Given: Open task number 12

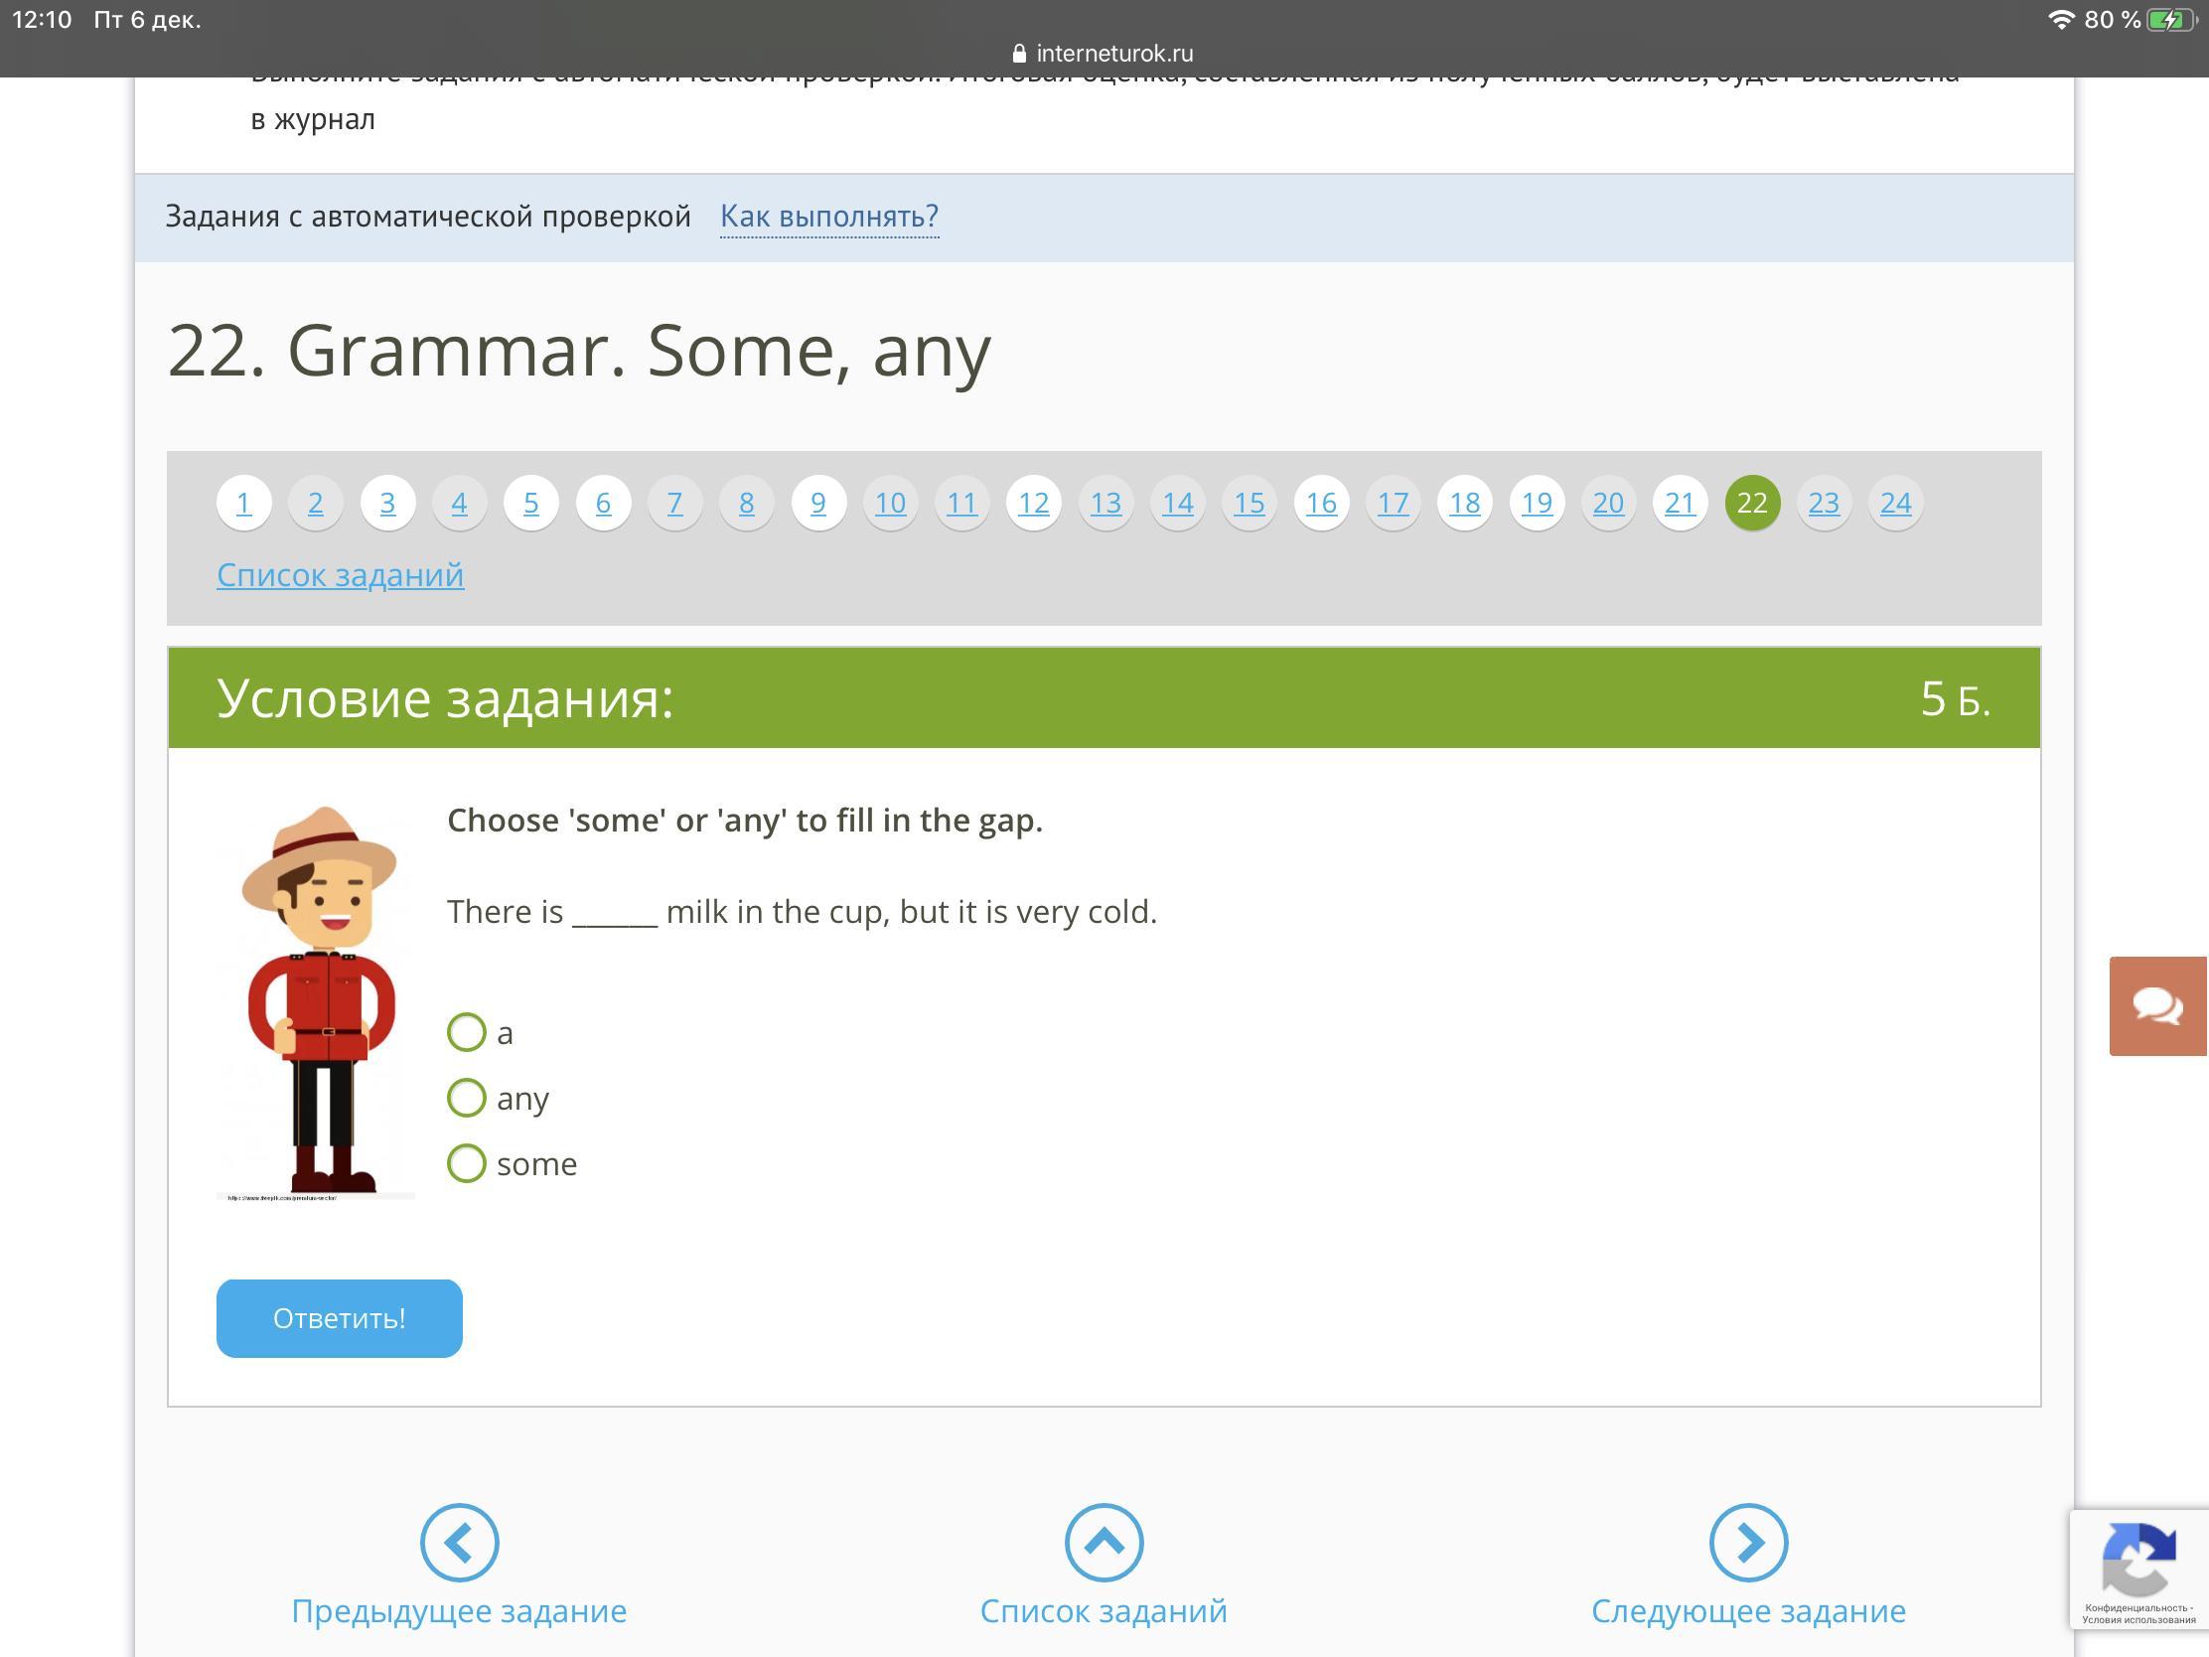Looking at the screenshot, I should [x=1034, y=503].
